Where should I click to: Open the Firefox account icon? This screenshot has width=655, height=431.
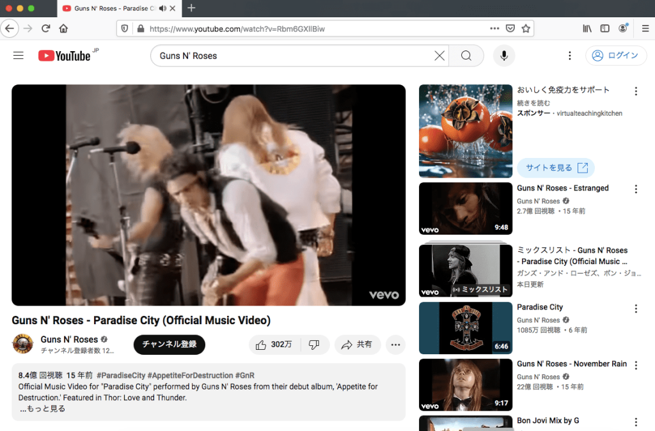click(623, 28)
